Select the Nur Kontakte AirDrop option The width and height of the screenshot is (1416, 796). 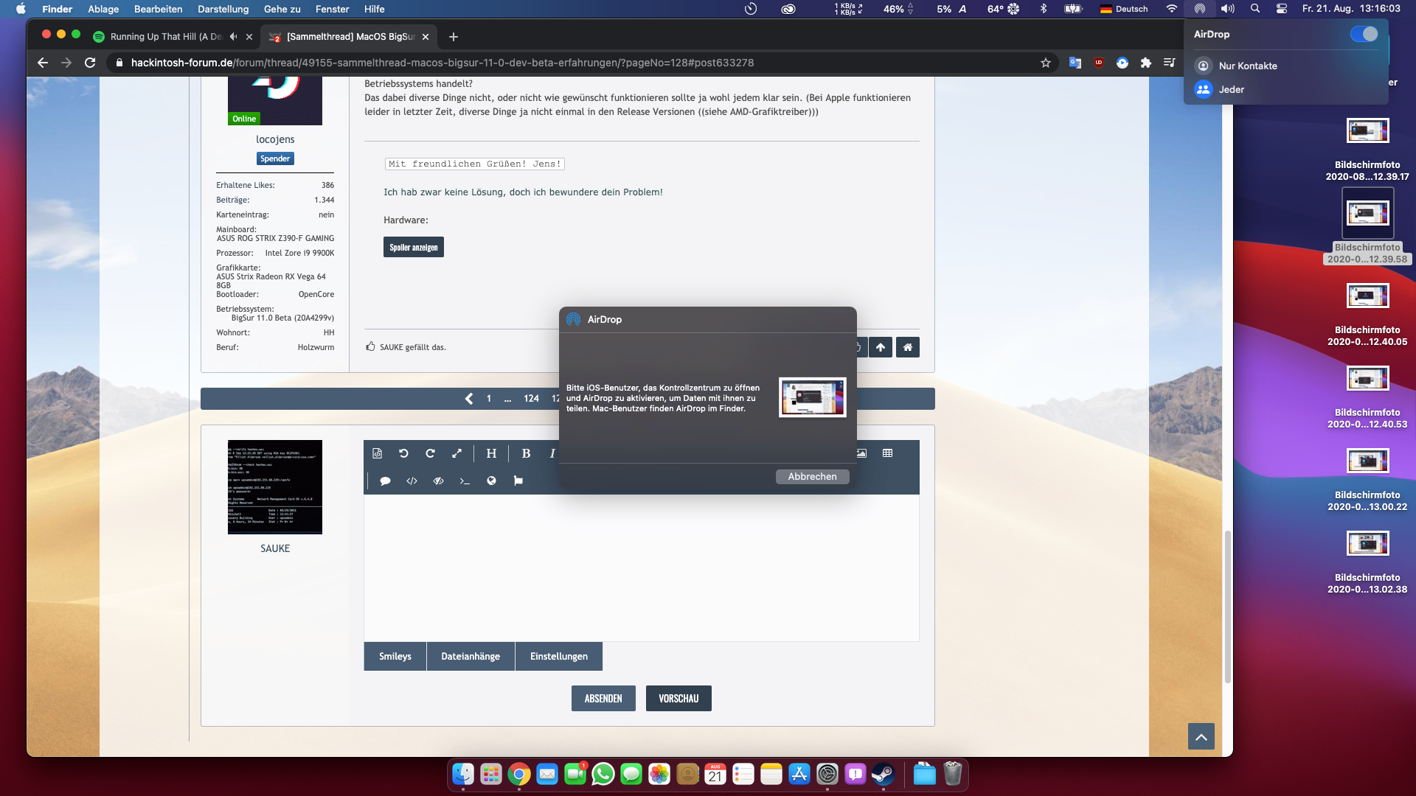point(1247,66)
